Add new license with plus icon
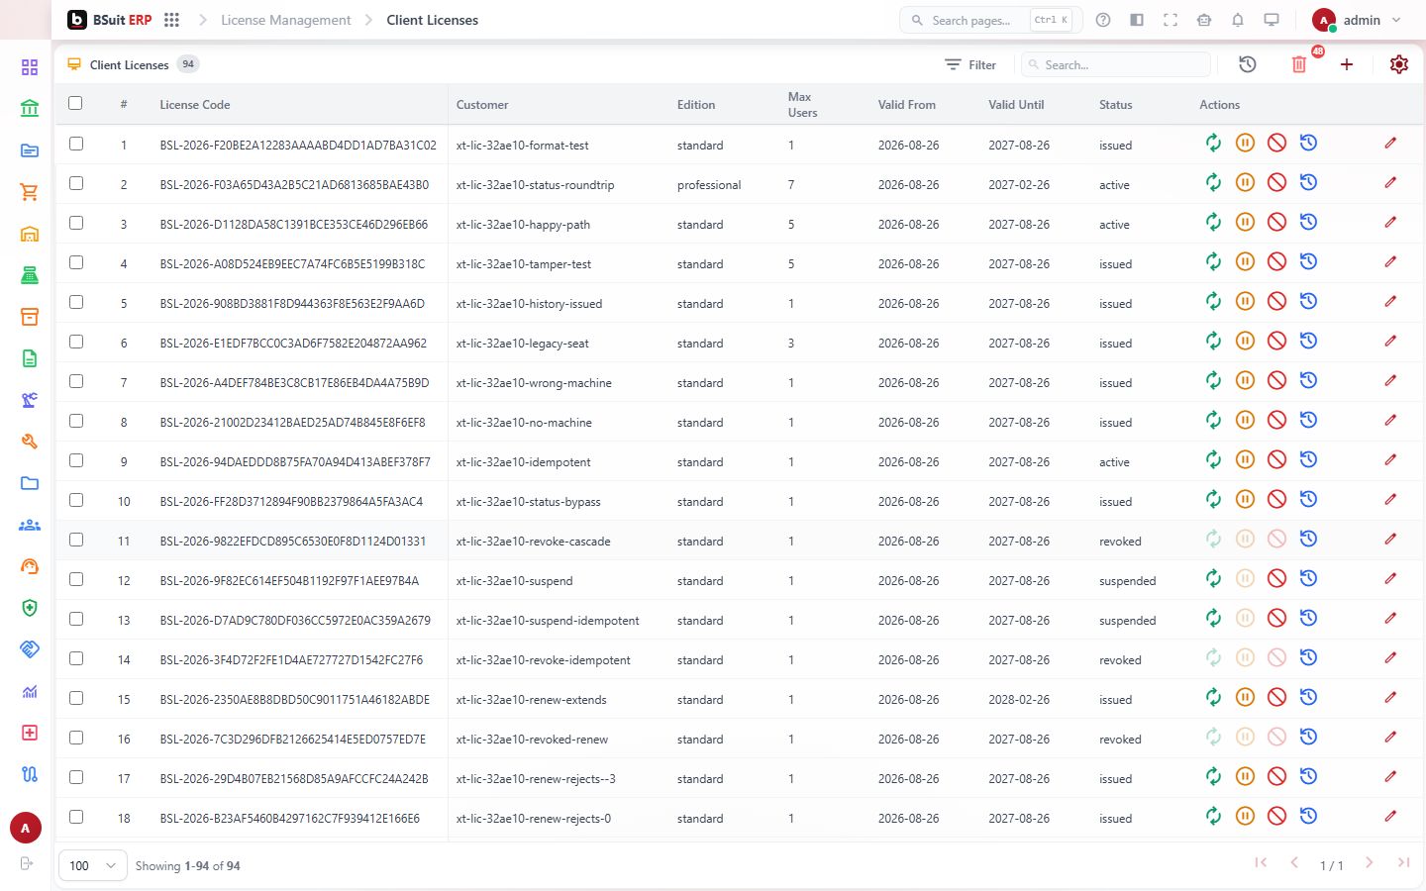Screen dimensions: 1426x891 [1347, 64]
